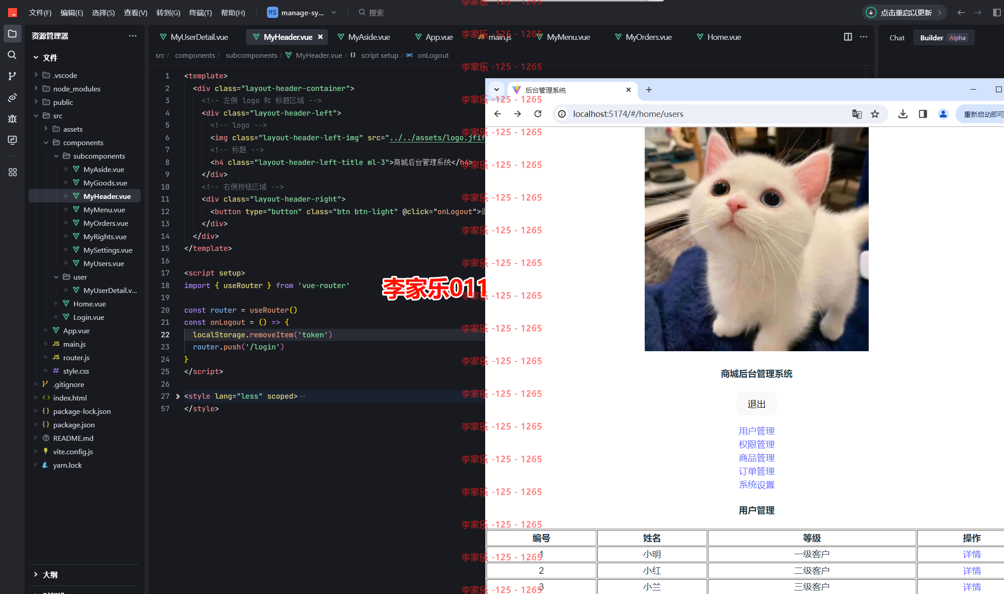This screenshot has height=594, width=1004.
Task: Close the MyHeader.vue tab with its X
Action: 320,37
